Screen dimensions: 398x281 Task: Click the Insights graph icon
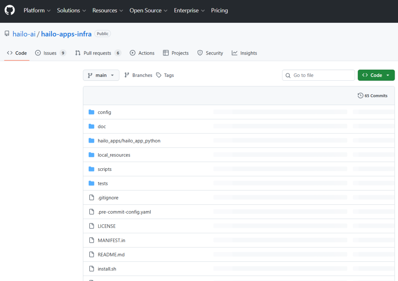click(234, 53)
